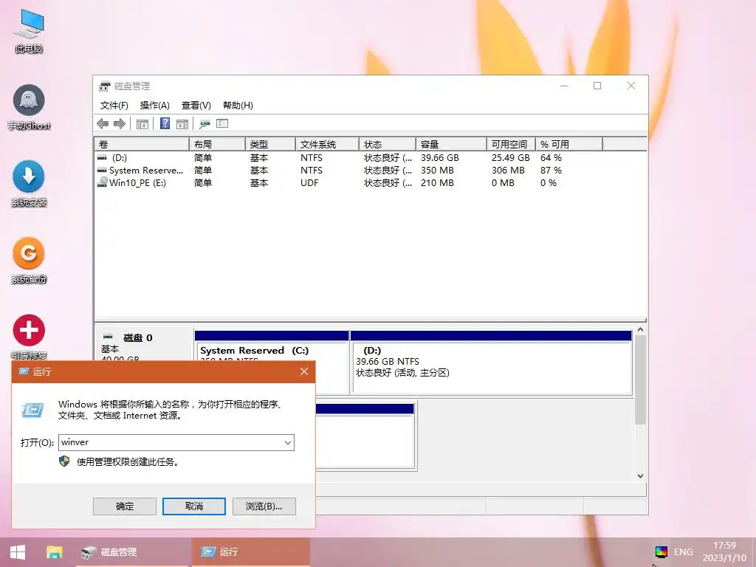Click the checklist settings toolbar icon
756x567 pixels.
222,123
